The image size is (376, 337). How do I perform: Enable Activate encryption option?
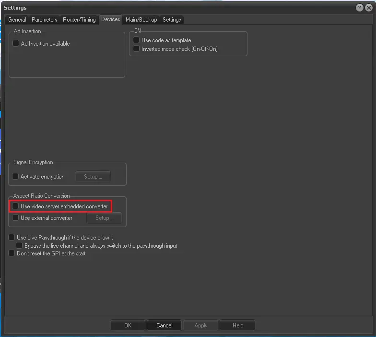coord(16,177)
